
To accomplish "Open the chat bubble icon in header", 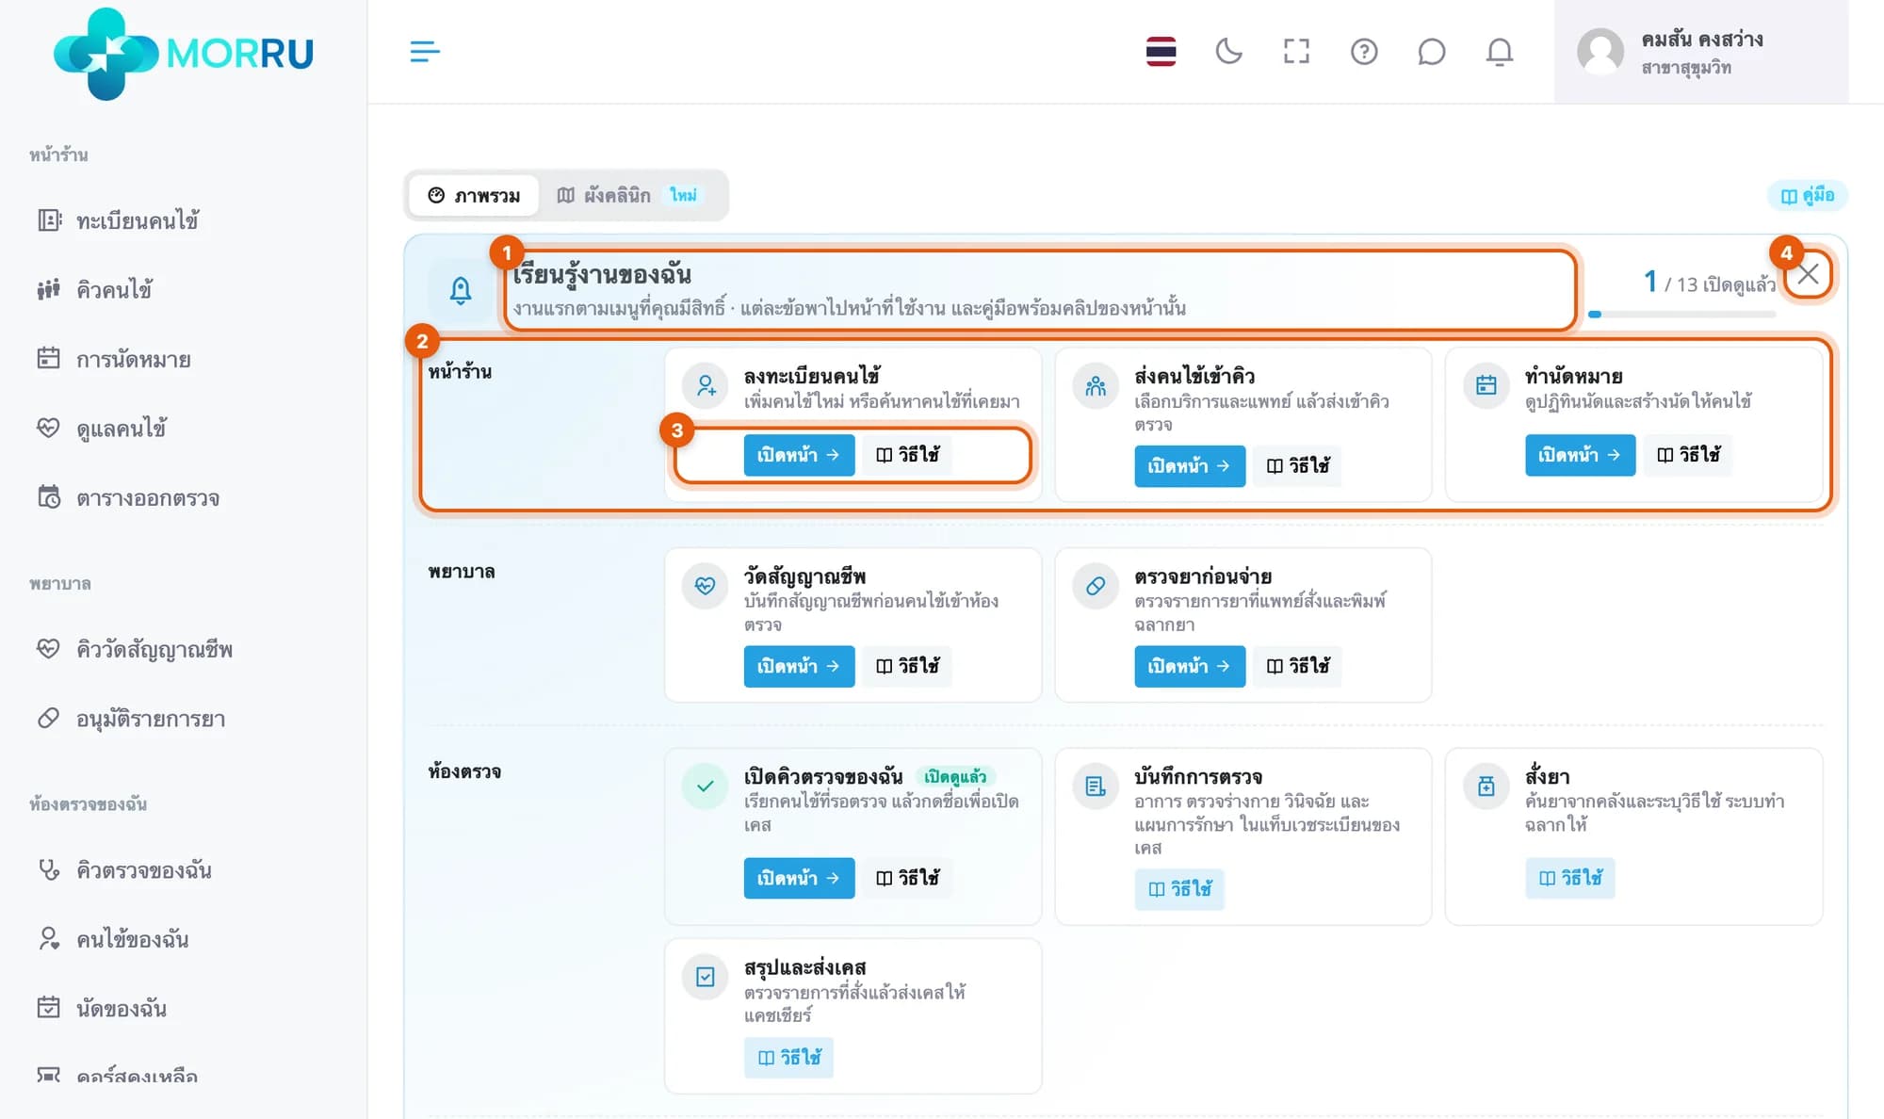I will 1432,51.
